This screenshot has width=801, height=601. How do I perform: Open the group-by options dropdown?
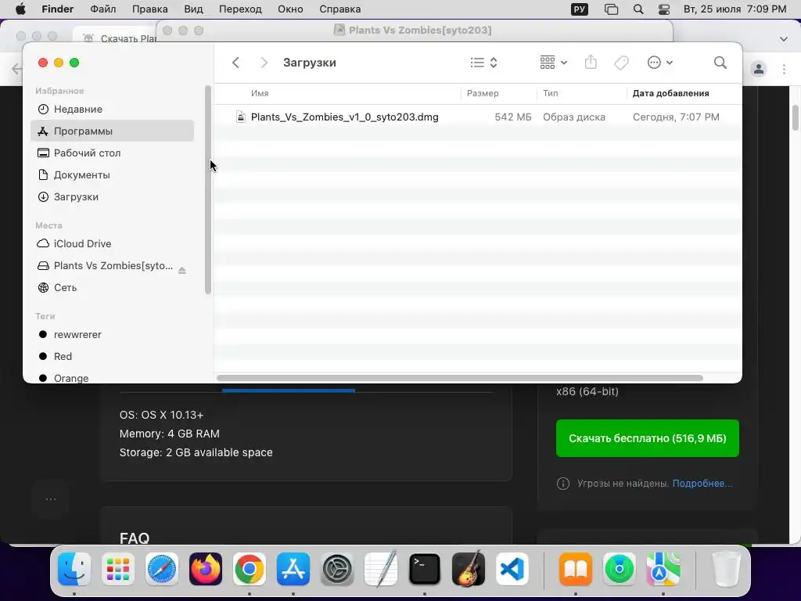pyautogui.click(x=553, y=63)
